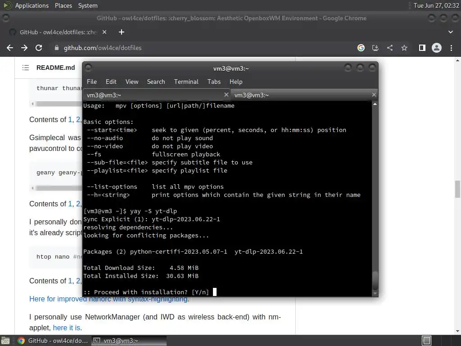Open link '2' in geany Contents line
This screenshot has width=461, height=346.
pos(78,204)
